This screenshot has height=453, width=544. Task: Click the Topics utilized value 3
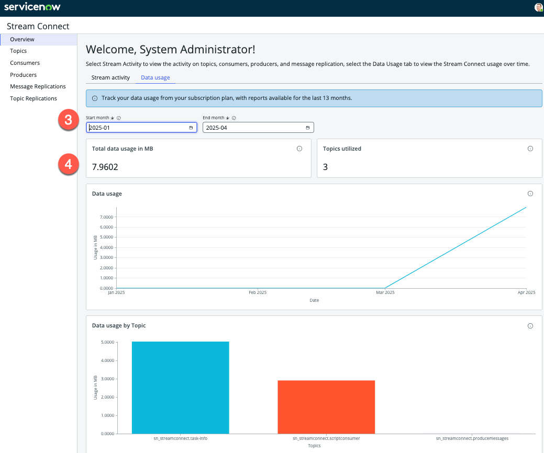[326, 167]
